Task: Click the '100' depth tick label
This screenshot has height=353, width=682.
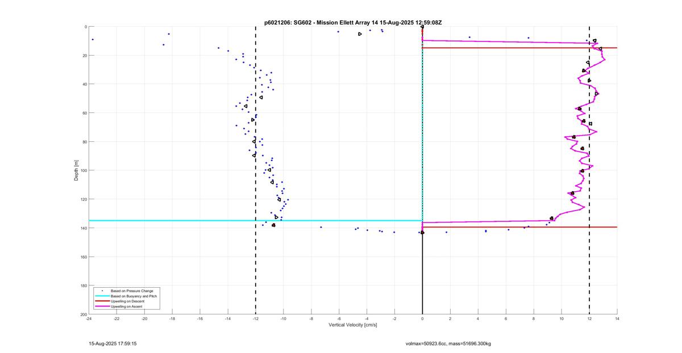Action: click(83, 170)
